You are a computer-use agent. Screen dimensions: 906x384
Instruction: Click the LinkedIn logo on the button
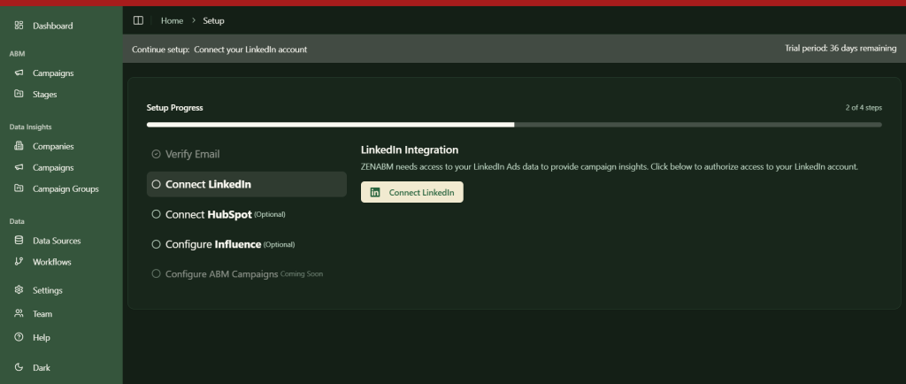pyautogui.click(x=375, y=192)
